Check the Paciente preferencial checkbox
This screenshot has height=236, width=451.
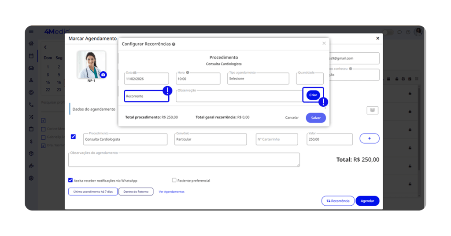point(174,180)
